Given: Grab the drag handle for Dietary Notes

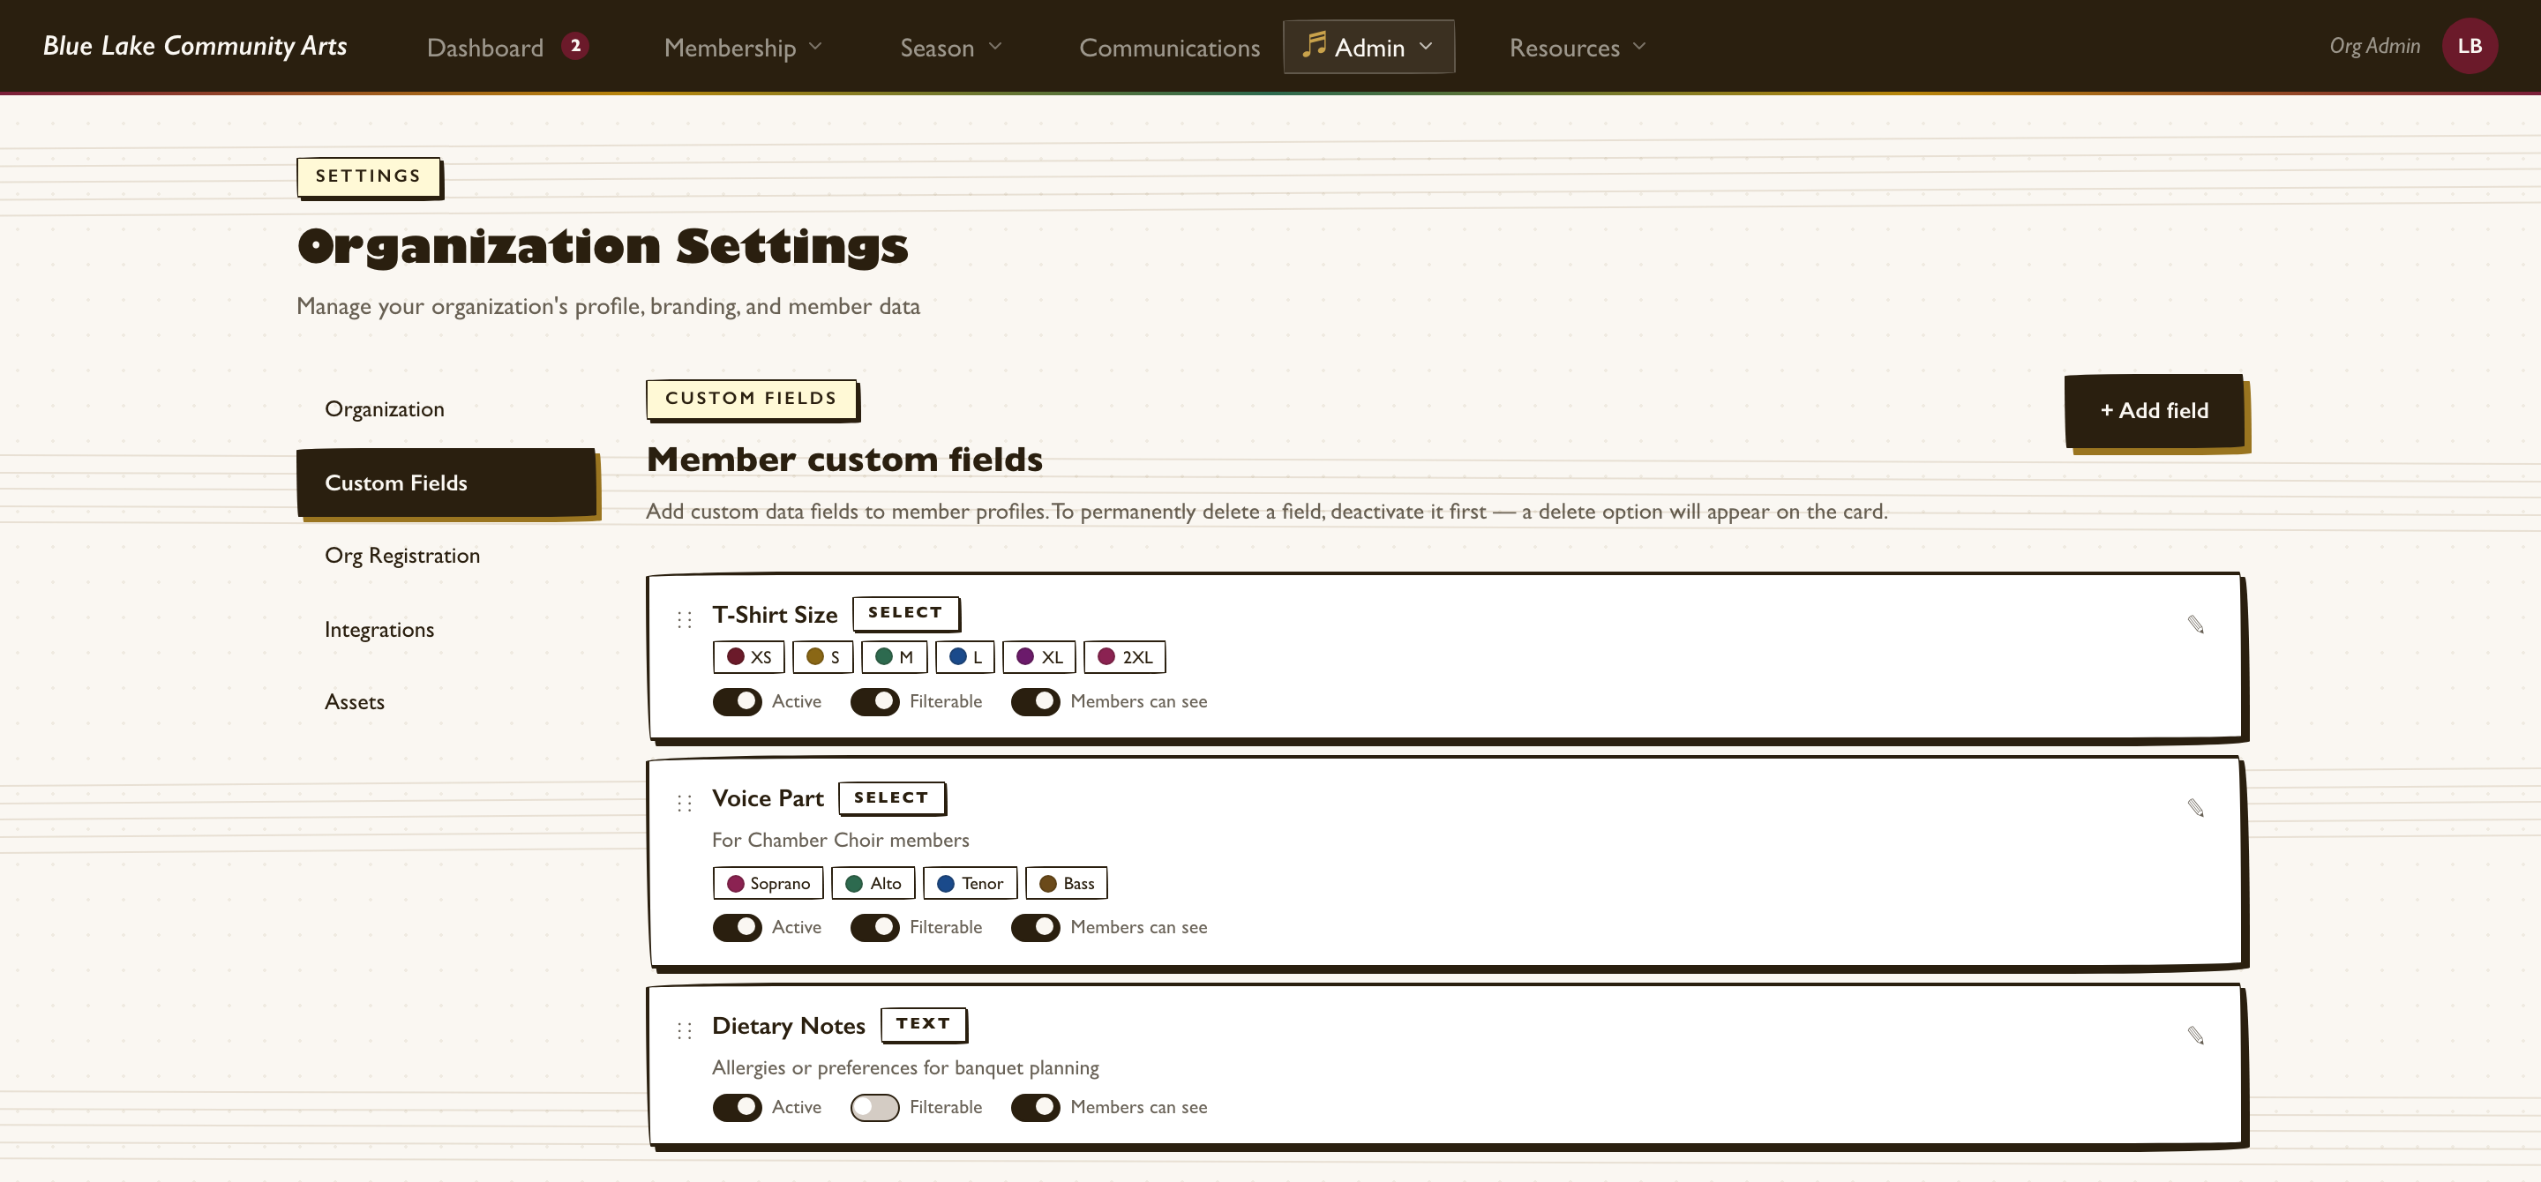Looking at the screenshot, I should coord(685,1031).
